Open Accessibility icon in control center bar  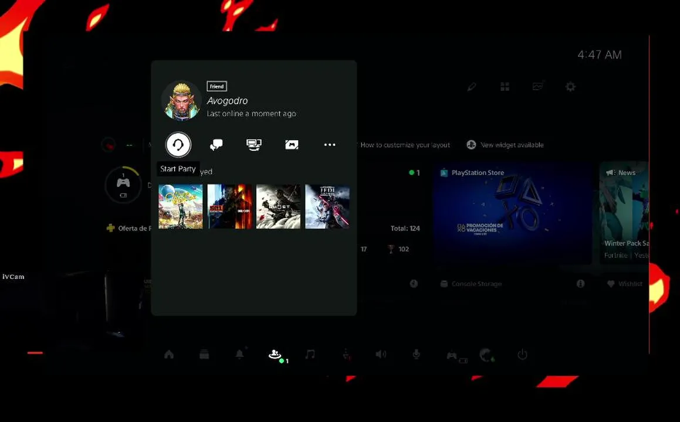tap(346, 355)
